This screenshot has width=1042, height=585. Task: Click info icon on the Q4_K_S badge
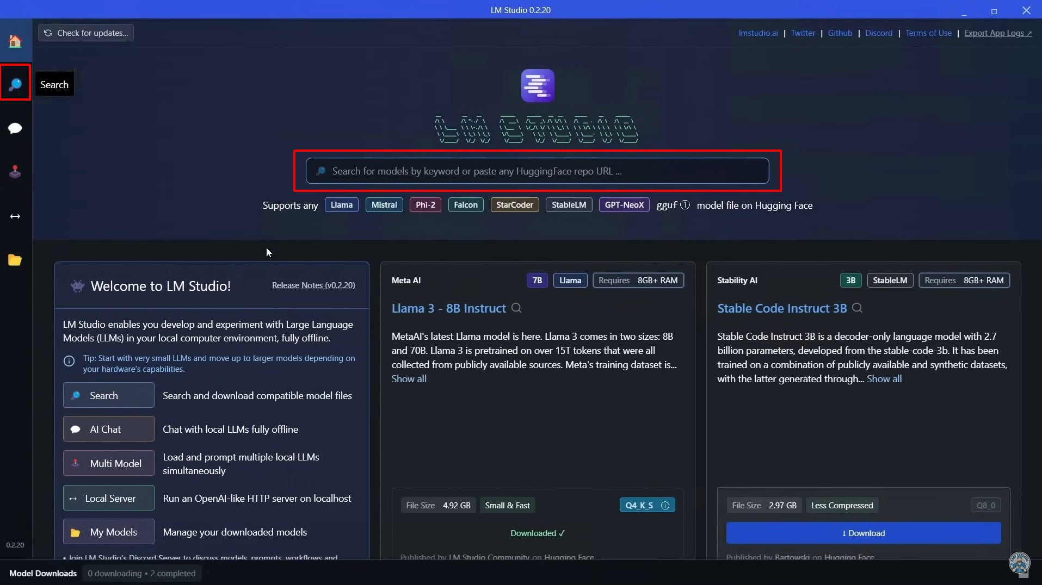pyautogui.click(x=665, y=506)
